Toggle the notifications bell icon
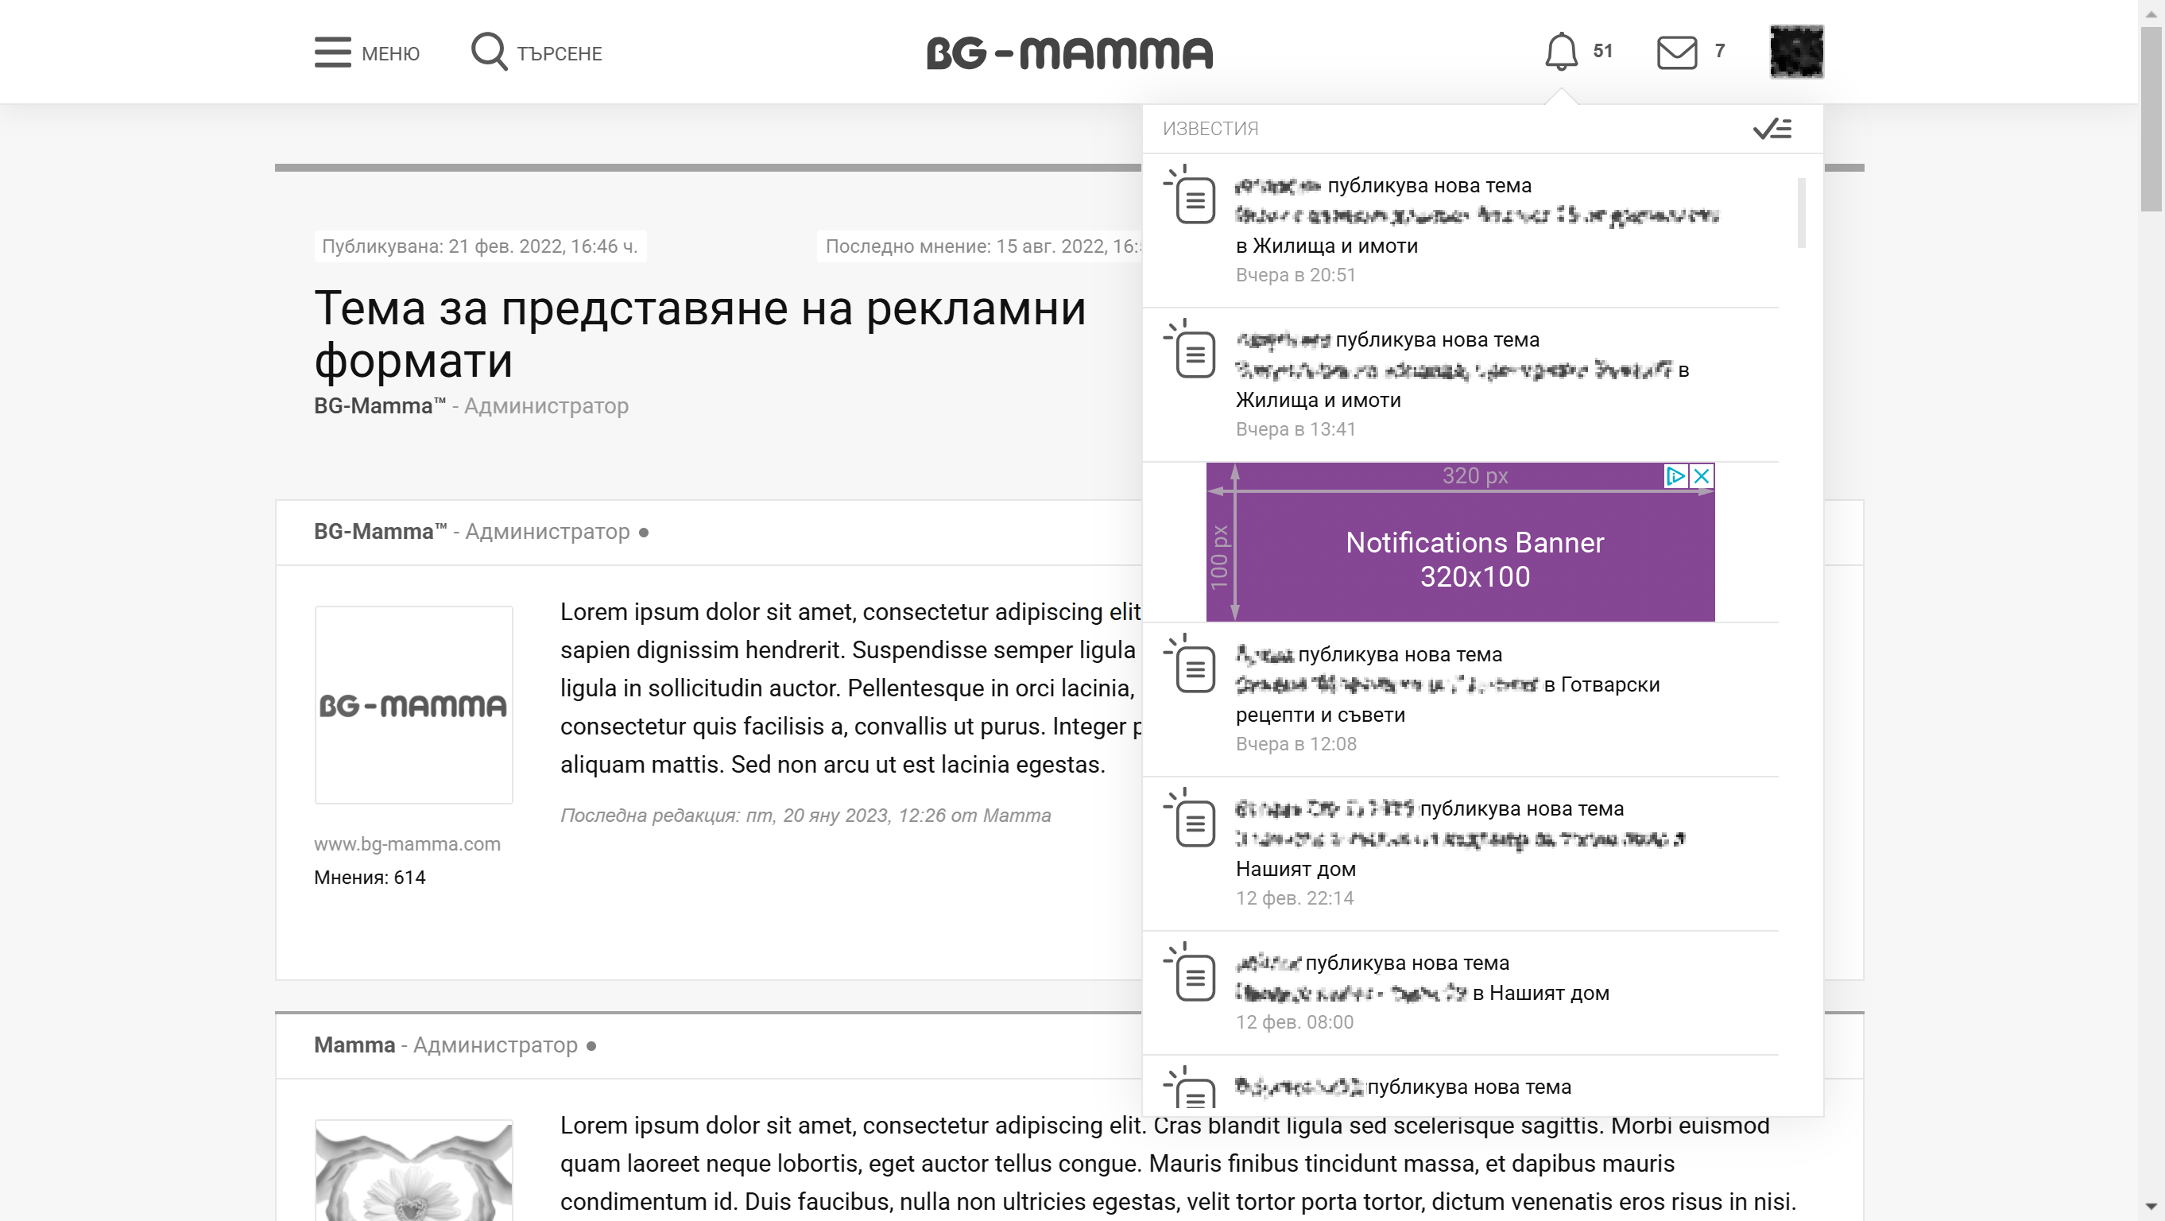This screenshot has width=2165, height=1221. [x=1561, y=51]
